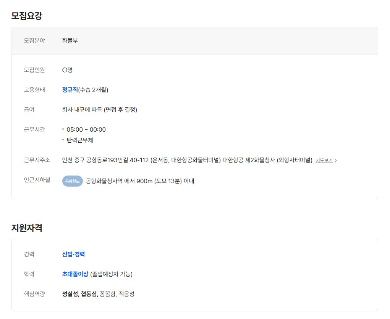This screenshot has height=319, width=390.
Task: Click the 회사 내규에 따름 salary text
Action: [x=99, y=110]
